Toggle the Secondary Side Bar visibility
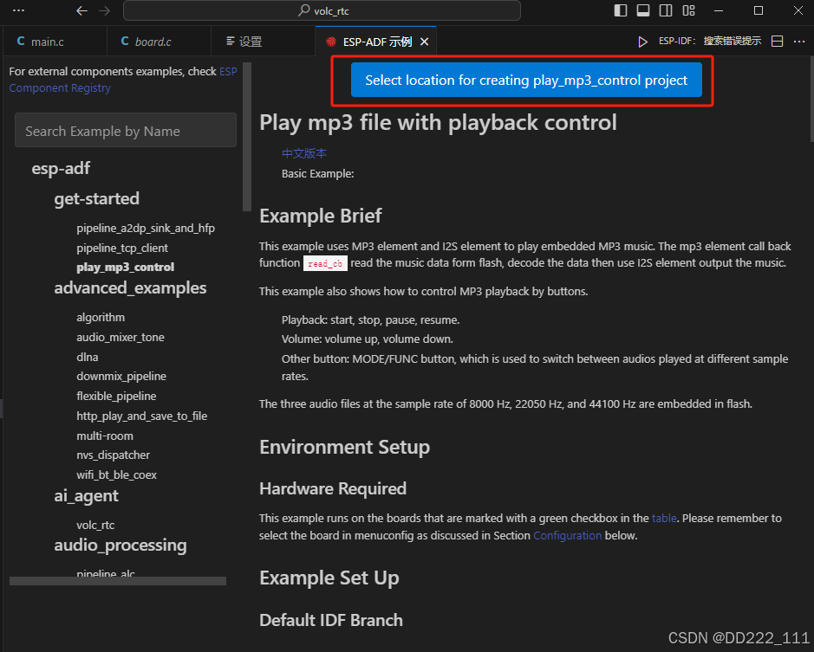This screenshot has width=814, height=652. (666, 12)
